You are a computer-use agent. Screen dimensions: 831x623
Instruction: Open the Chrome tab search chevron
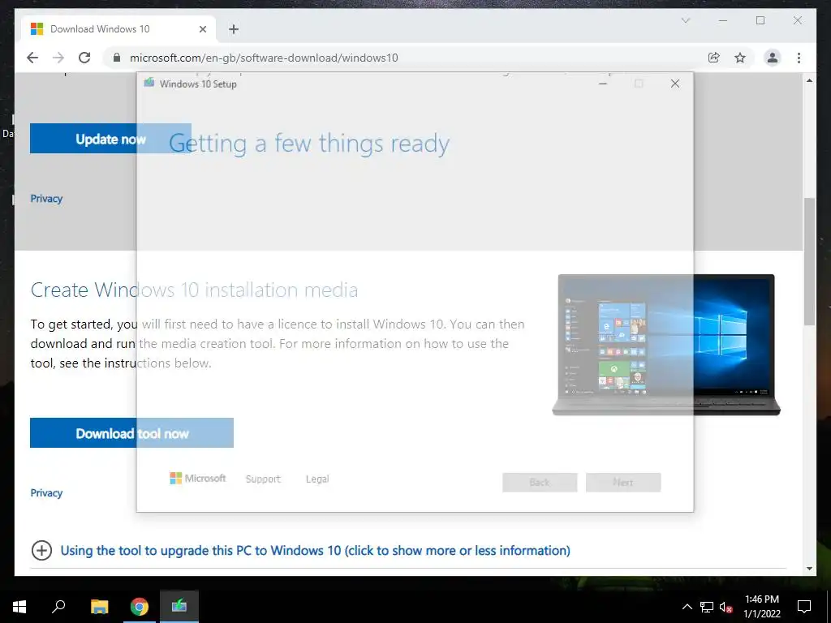click(685, 20)
